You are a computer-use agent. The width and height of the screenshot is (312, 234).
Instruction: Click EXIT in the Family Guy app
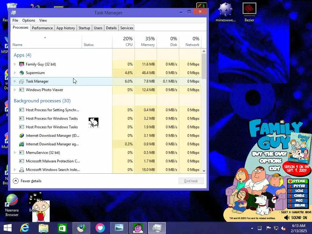coord(275,168)
